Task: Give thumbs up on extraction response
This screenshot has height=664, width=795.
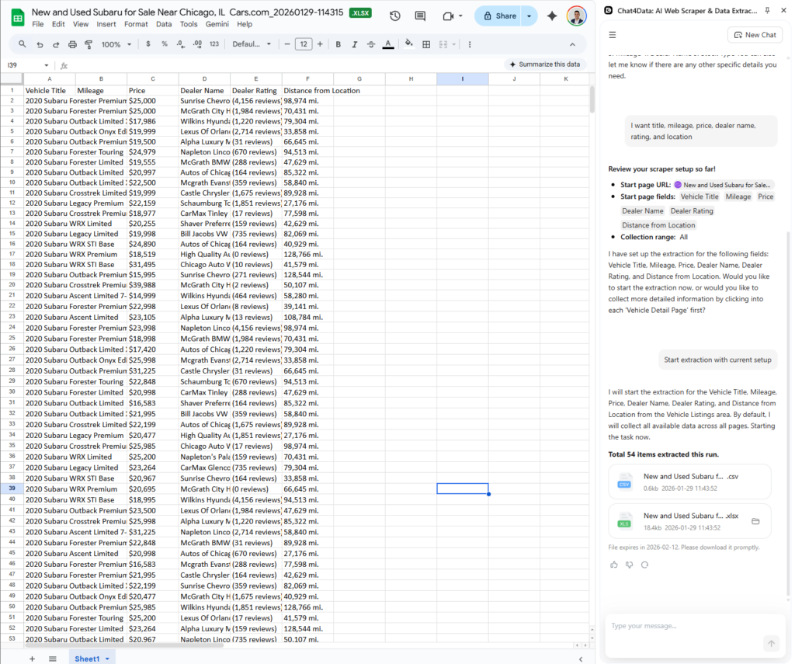Action: [x=613, y=565]
